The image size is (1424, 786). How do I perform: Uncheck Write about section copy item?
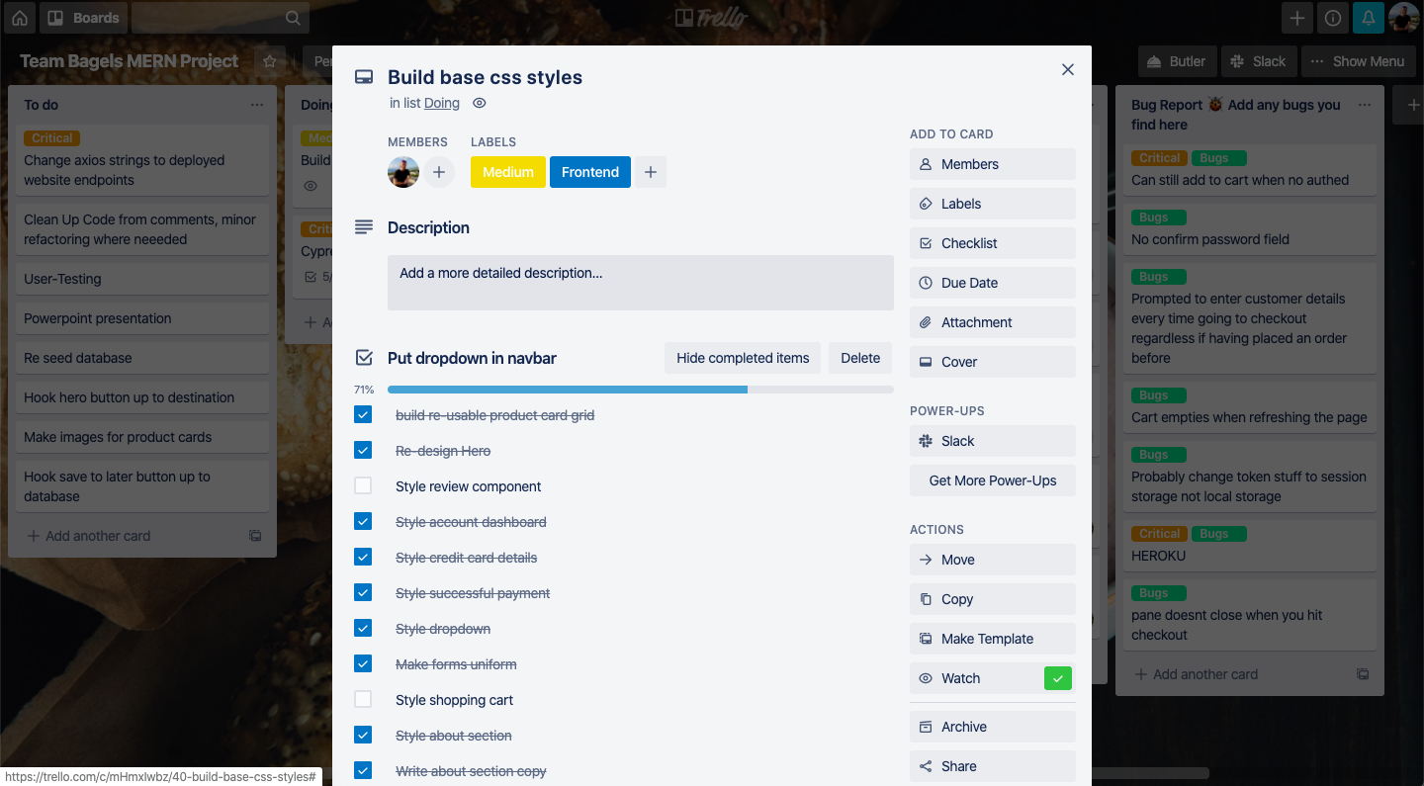click(363, 770)
